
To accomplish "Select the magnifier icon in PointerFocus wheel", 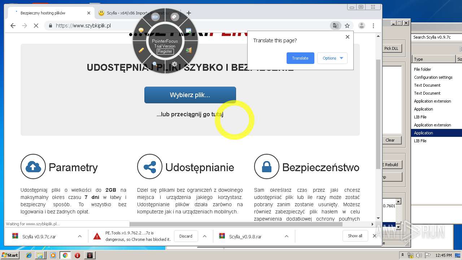I will pyautogui.click(x=155, y=64).
